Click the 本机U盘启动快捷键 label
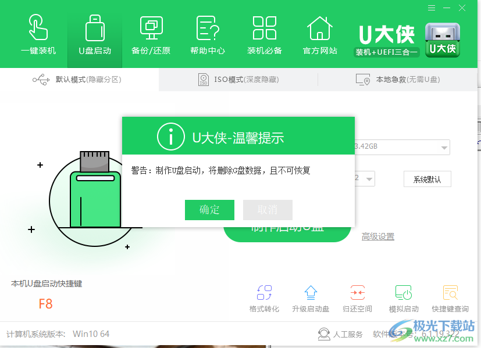481x348 pixels. 47,284
